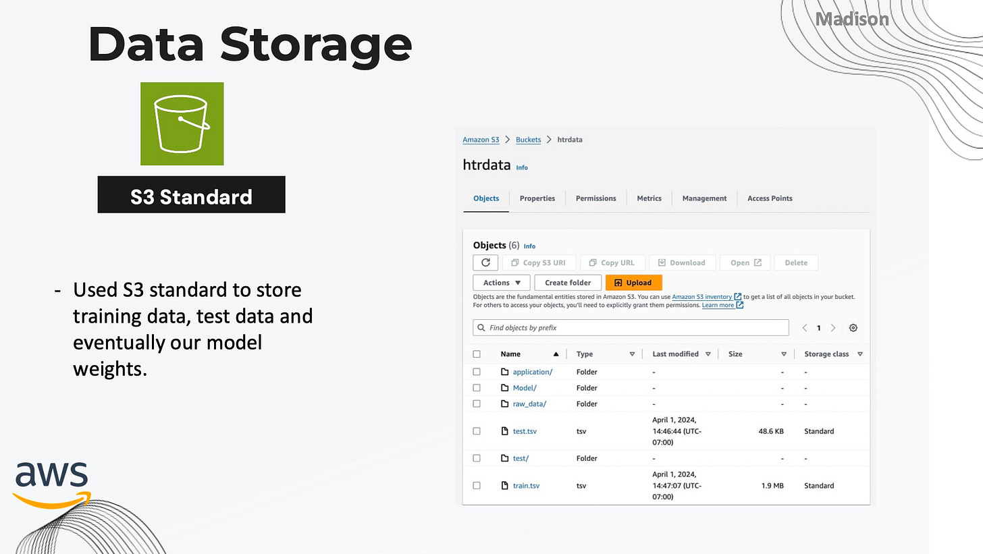This screenshot has width=983, height=554.
Task: Click the application/ folder icon
Action: click(504, 372)
